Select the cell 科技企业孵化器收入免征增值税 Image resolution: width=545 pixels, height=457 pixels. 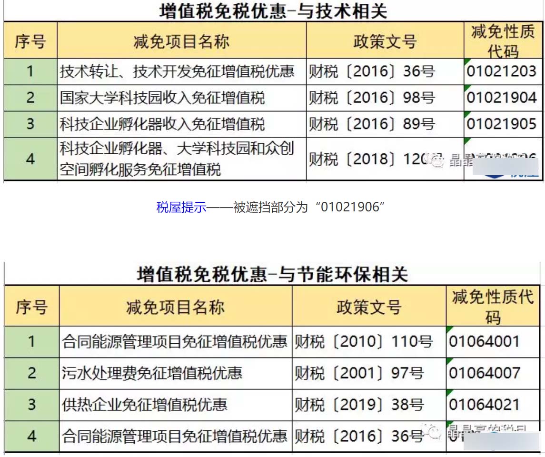(x=162, y=124)
